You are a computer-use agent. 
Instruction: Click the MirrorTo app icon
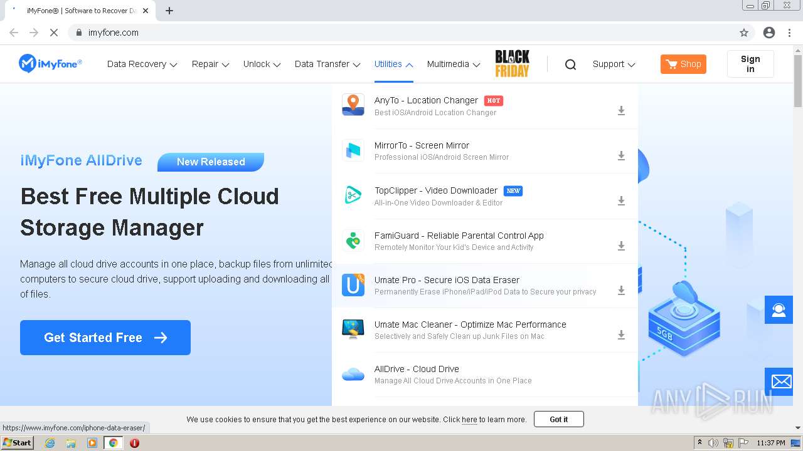click(x=353, y=150)
